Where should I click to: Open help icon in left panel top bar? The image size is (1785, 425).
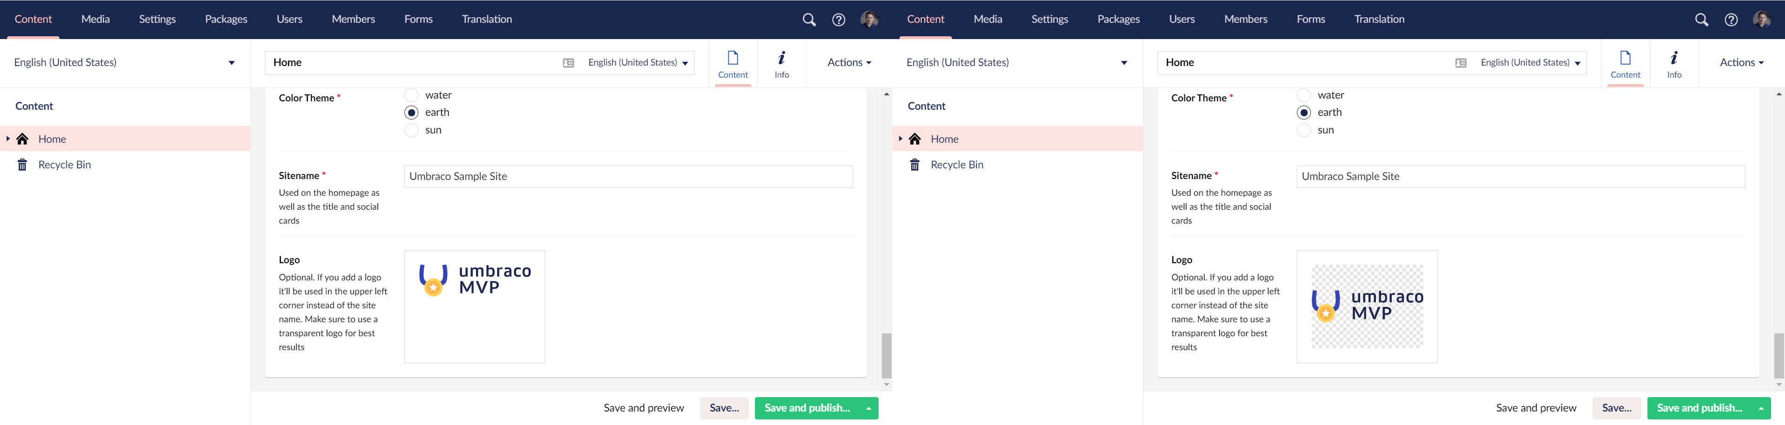pos(839,20)
